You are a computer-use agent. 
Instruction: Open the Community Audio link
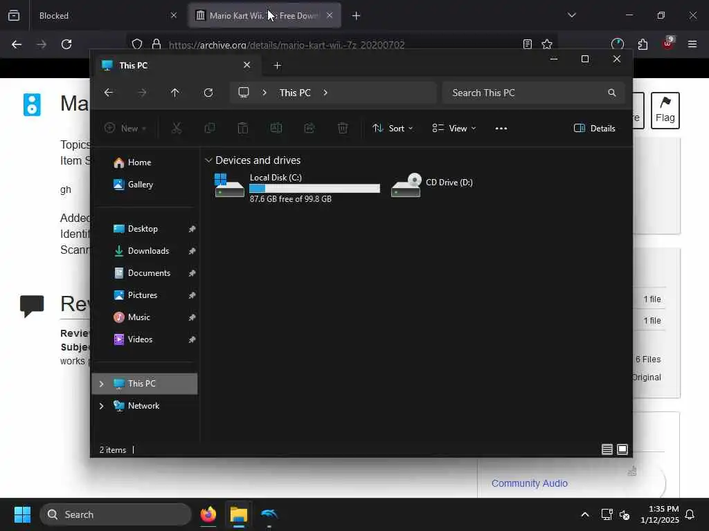pyautogui.click(x=530, y=483)
